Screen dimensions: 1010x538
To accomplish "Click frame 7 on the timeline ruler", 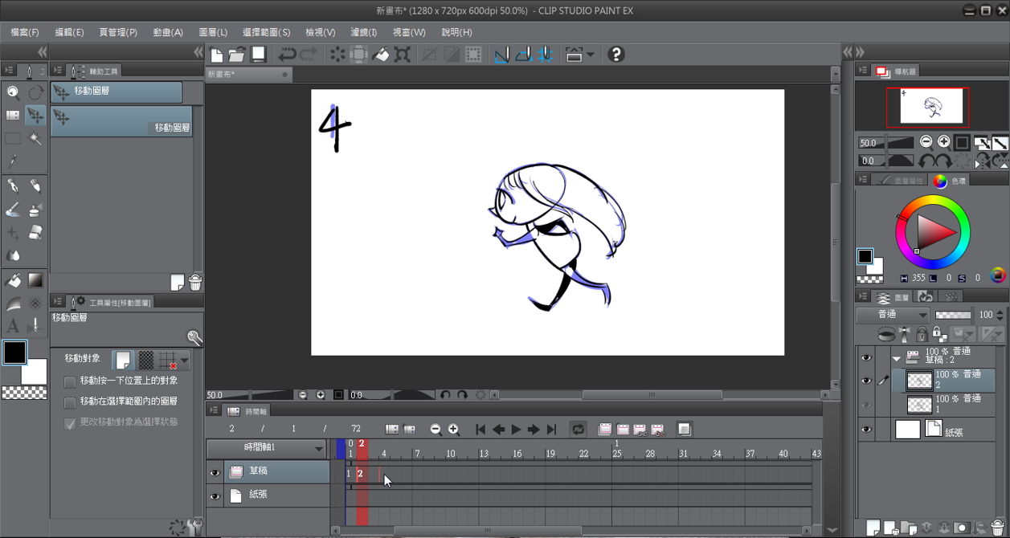I will coord(417,454).
